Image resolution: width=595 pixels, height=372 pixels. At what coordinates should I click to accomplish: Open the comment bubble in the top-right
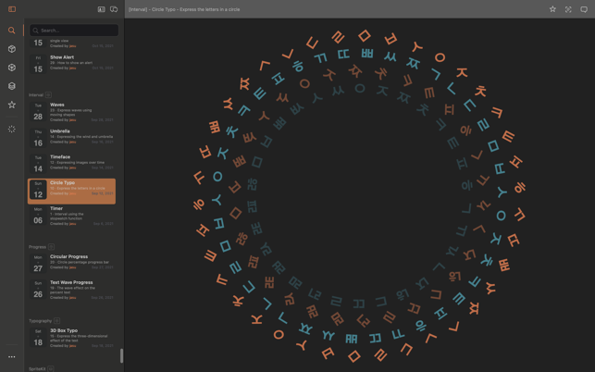point(584,9)
